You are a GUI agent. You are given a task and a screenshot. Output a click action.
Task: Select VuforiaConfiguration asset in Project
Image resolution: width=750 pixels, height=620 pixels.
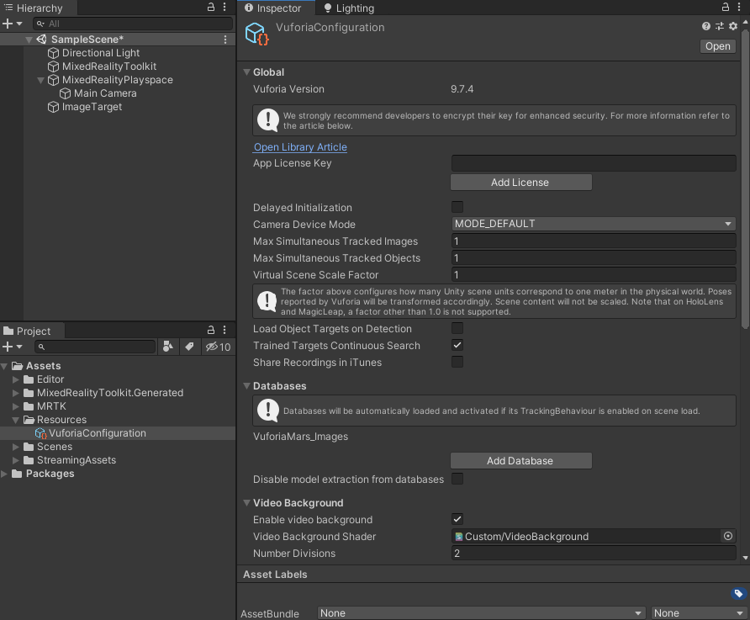tap(118, 433)
